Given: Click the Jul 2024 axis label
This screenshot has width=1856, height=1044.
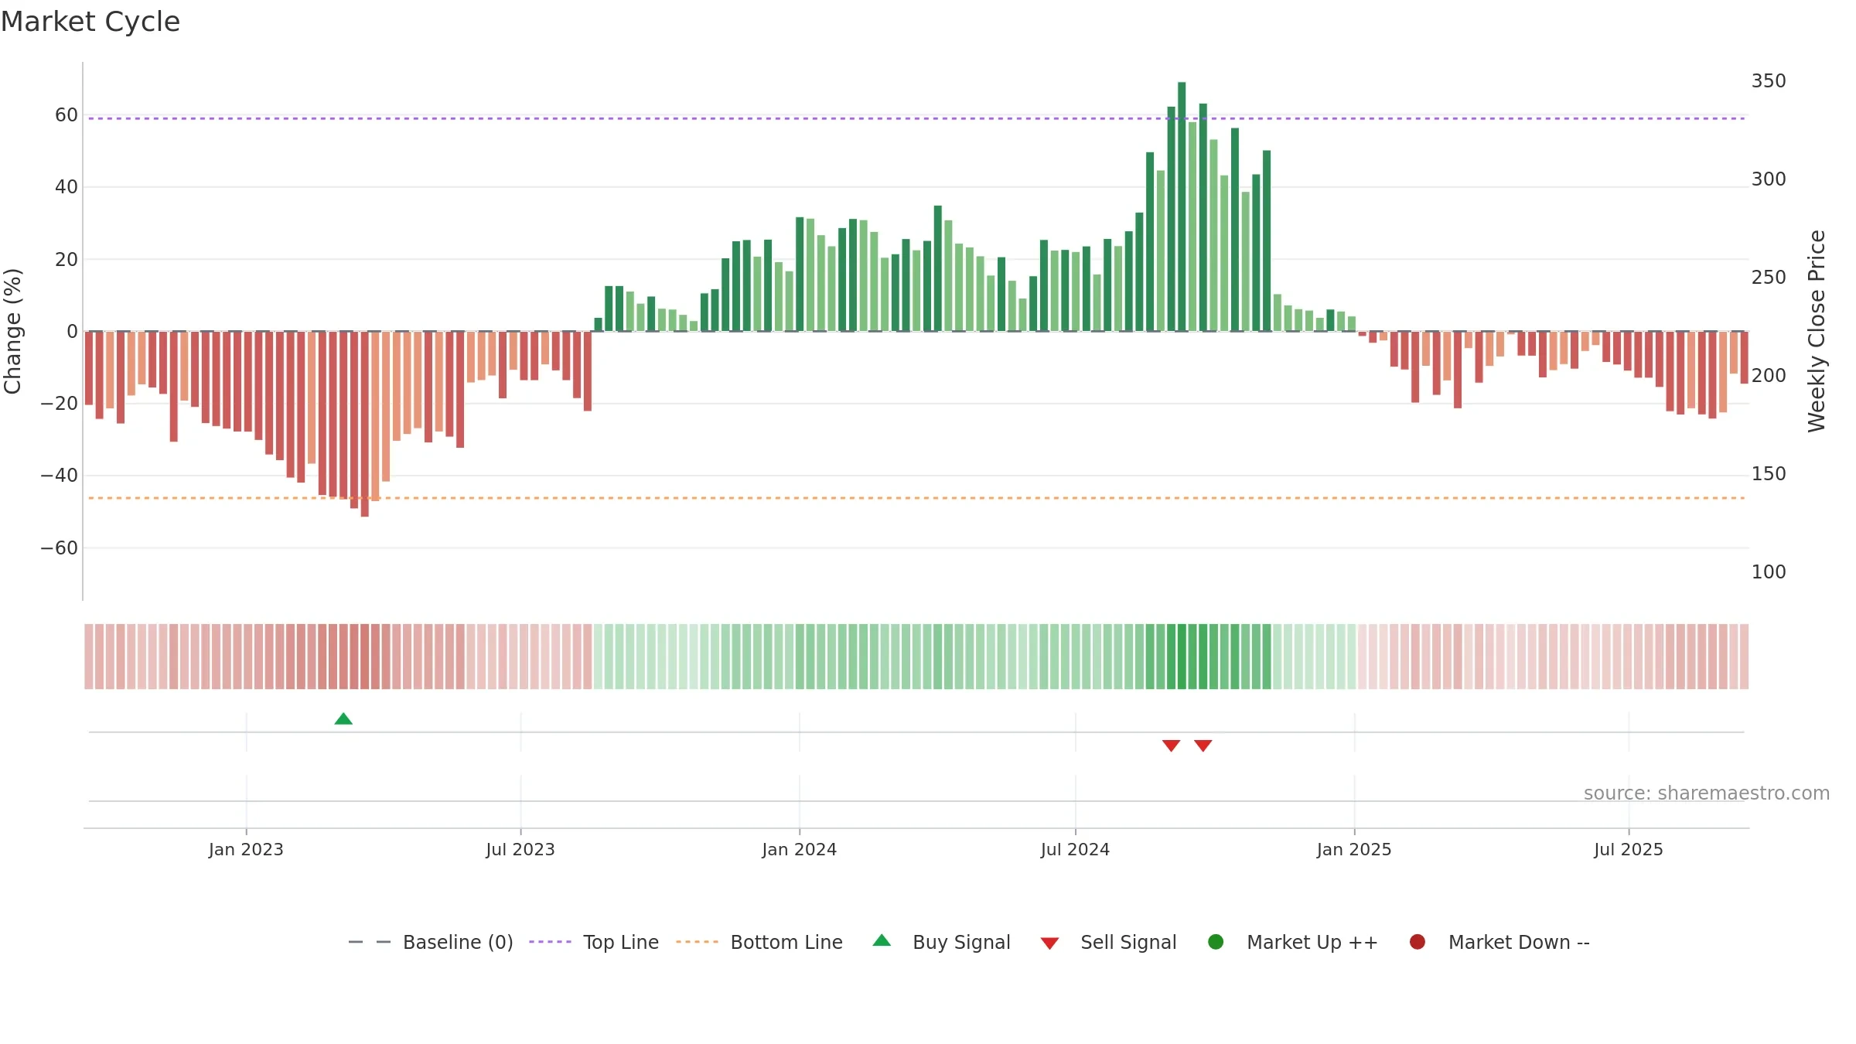Looking at the screenshot, I should point(1075,850).
